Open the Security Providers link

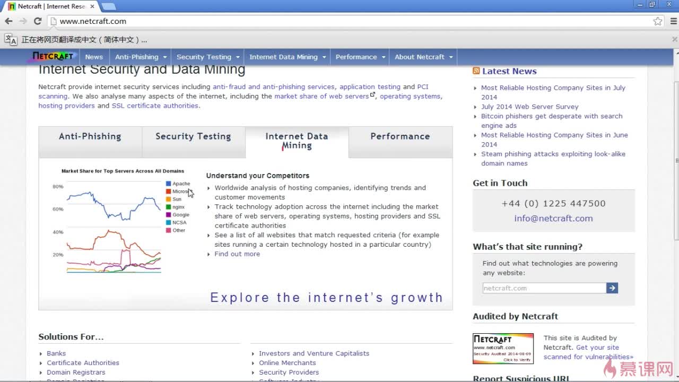[289, 372]
